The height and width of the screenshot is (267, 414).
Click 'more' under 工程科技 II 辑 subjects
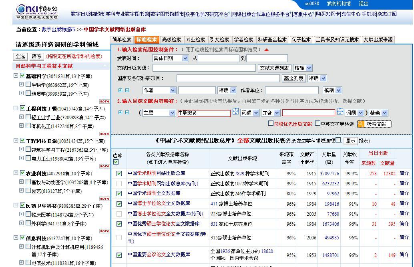pyautogui.click(x=105, y=166)
